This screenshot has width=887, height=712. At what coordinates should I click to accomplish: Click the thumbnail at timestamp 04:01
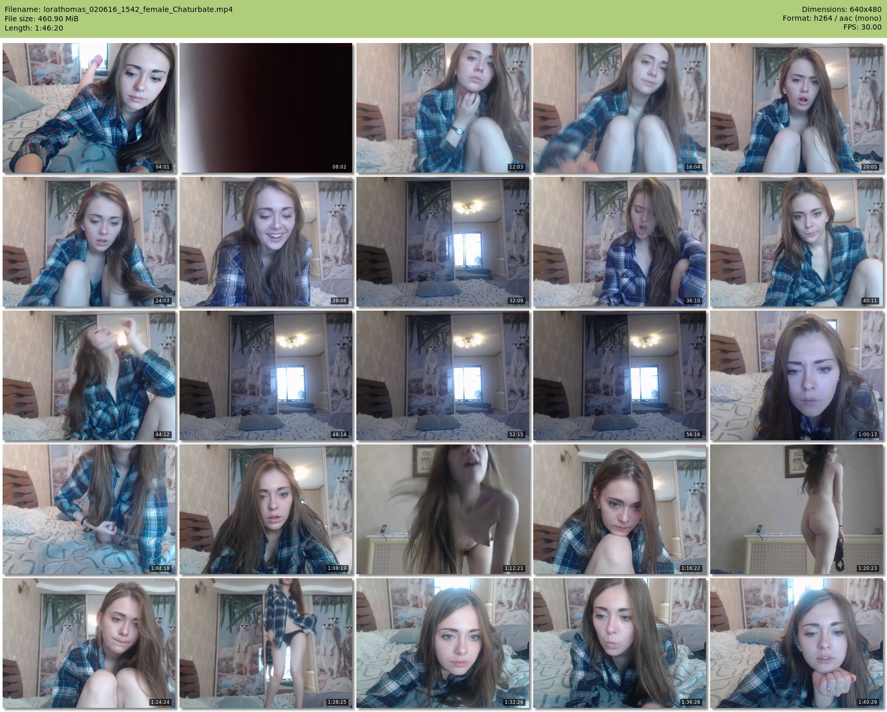[x=89, y=108]
